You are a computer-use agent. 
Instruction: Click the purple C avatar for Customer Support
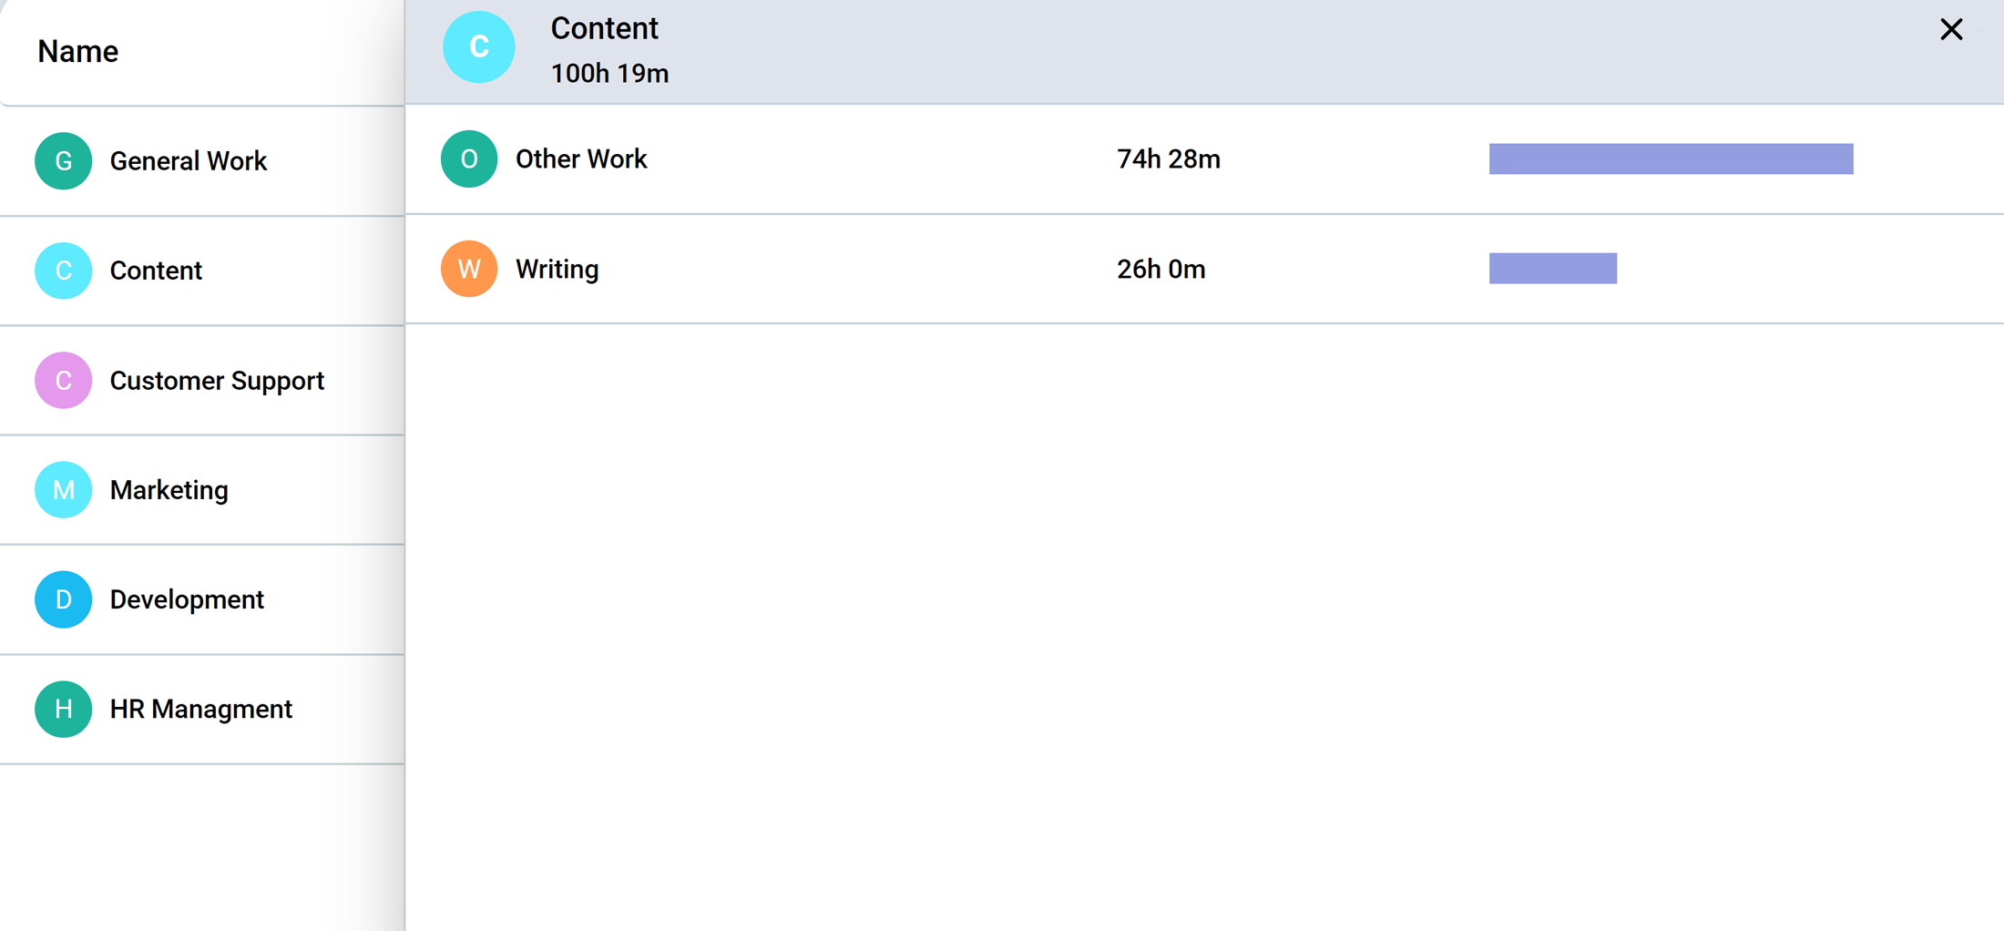[63, 381]
